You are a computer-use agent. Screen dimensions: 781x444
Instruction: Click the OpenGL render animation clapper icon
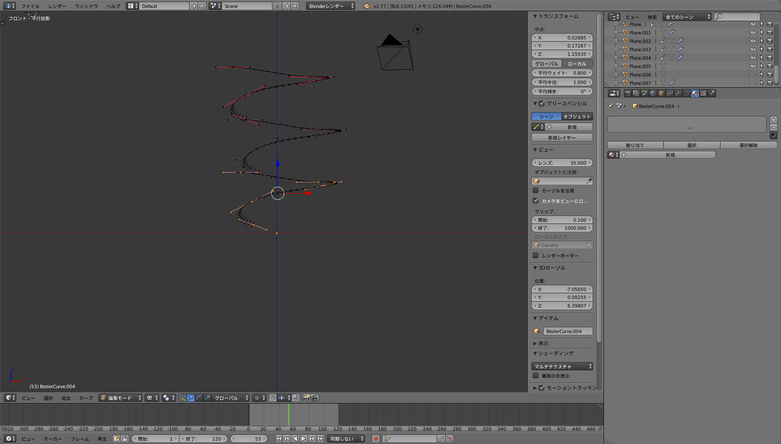click(314, 398)
